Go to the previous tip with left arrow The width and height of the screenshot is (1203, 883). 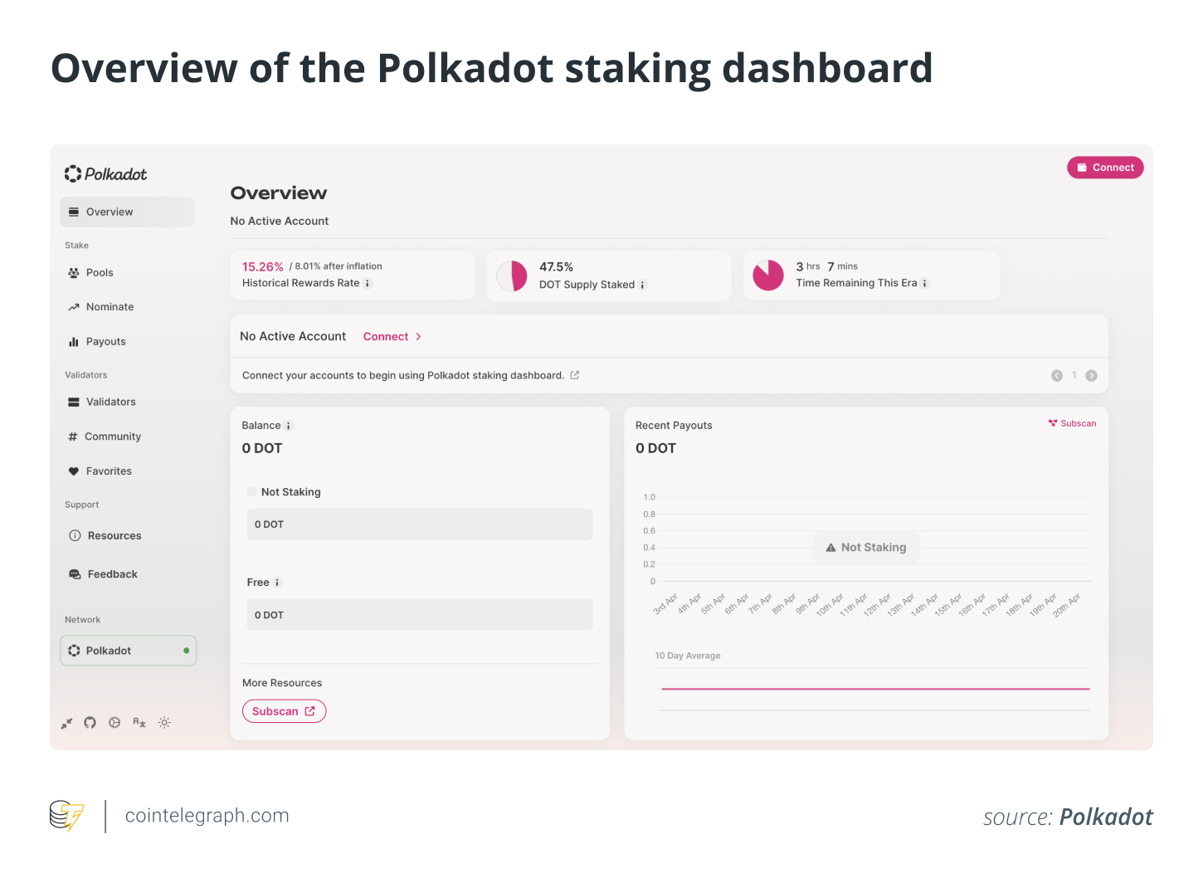(x=1057, y=376)
